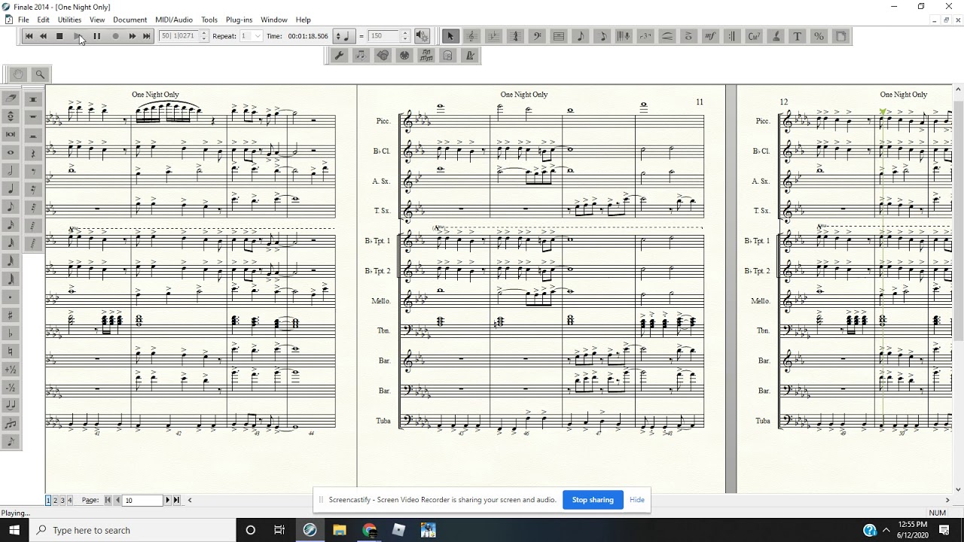Select the Tempo metronome tool
Image resolution: width=964 pixels, height=542 pixels.
pos(470,55)
